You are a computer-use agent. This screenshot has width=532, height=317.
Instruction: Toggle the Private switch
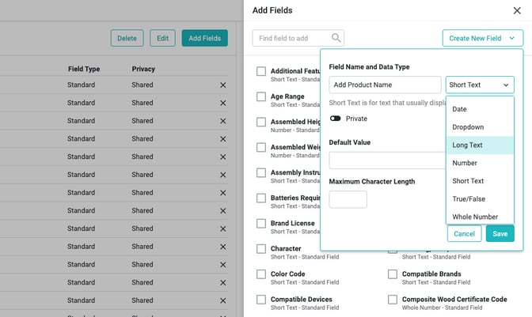coord(336,119)
